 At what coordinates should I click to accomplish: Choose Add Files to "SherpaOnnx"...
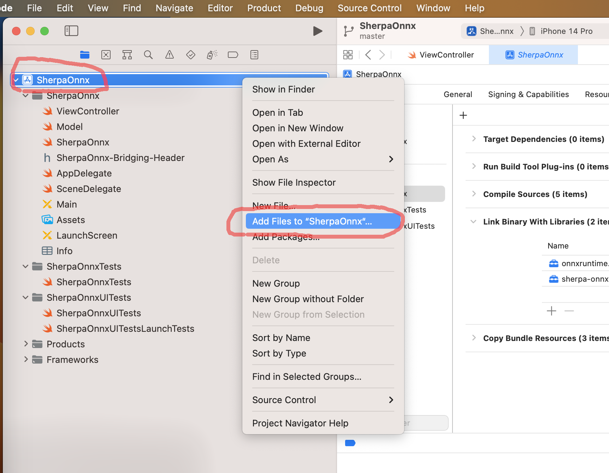click(x=323, y=221)
